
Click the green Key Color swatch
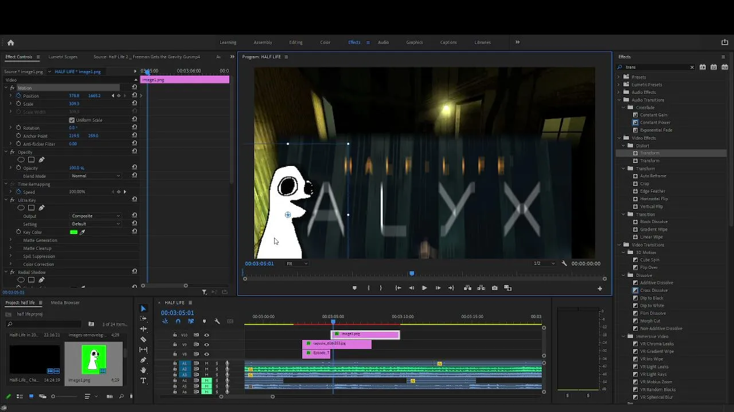click(73, 232)
